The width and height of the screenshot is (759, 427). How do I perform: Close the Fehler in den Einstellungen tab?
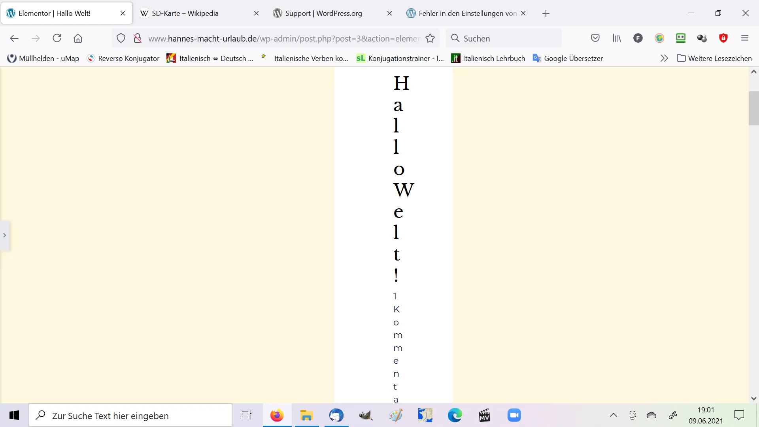pyautogui.click(x=523, y=13)
